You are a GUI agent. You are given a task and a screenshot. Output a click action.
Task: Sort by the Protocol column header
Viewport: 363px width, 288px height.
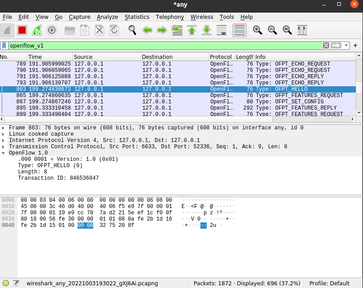tap(222, 57)
